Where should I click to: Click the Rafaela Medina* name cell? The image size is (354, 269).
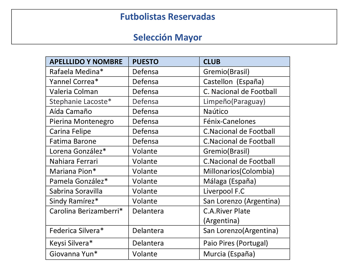click(x=87, y=72)
